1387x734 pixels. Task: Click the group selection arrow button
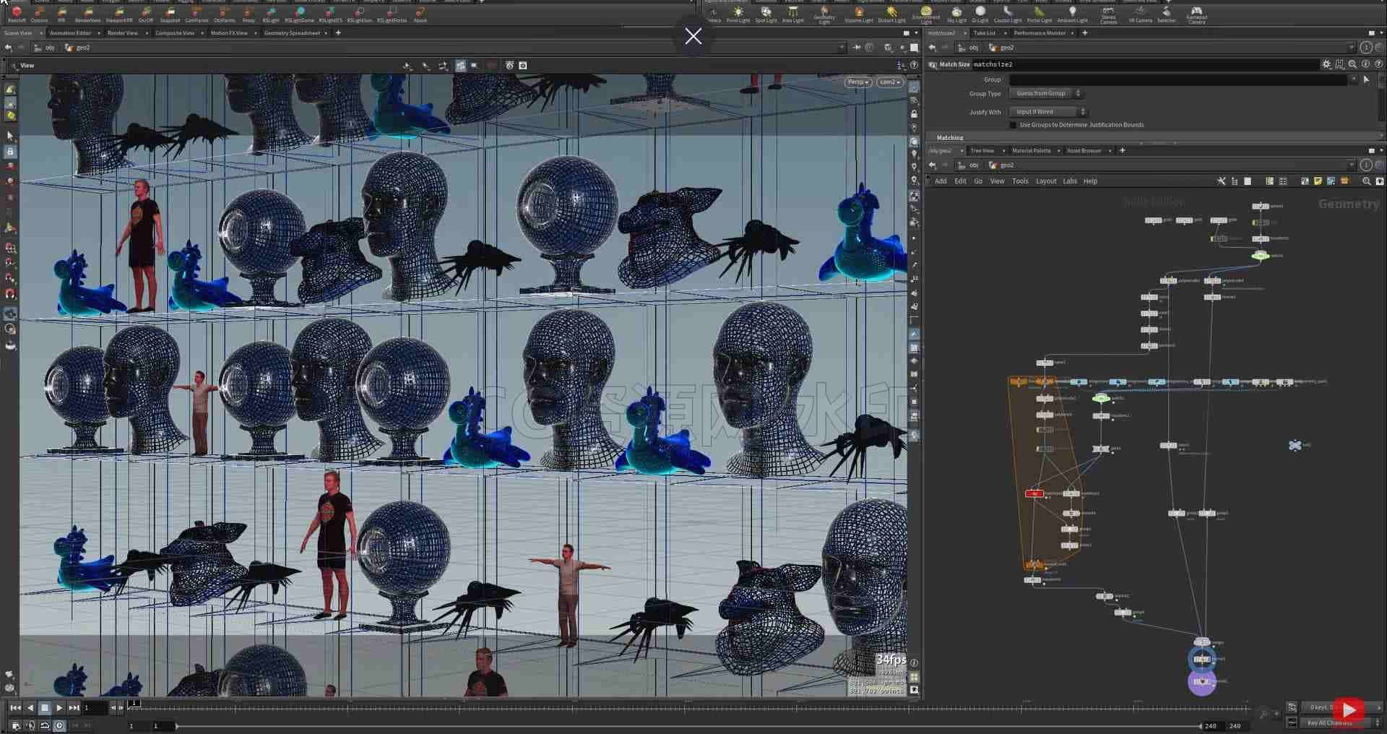pyautogui.click(x=1366, y=79)
